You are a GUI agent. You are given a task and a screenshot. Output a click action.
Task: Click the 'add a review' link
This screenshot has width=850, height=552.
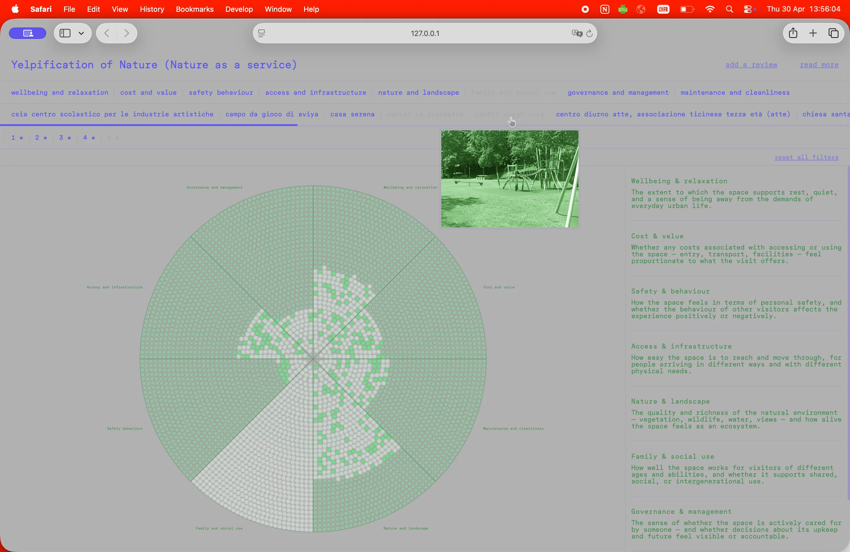tap(751, 65)
